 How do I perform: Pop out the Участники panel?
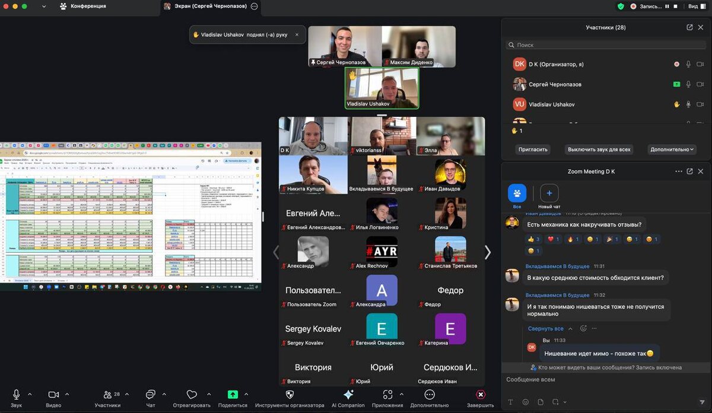(x=689, y=27)
